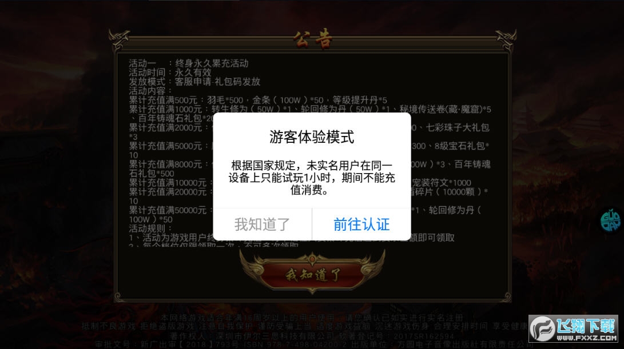Click the 公告 title heading
Viewport: 624px width, 349px height.
tap(312, 39)
